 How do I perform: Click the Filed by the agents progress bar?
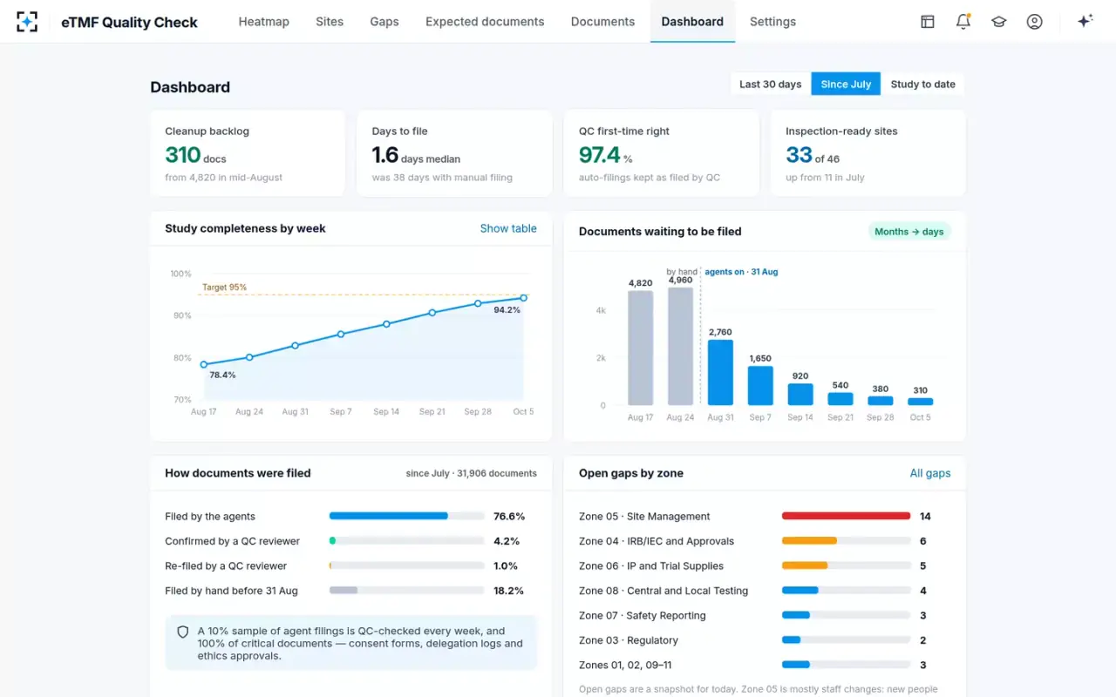coord(406,516)
